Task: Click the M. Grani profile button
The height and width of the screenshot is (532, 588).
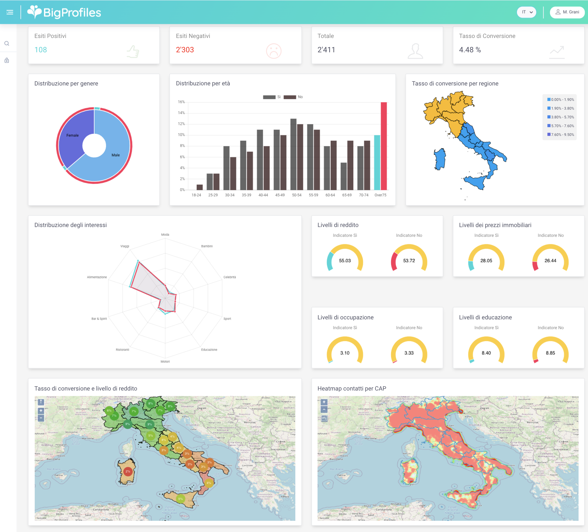Action: click(x=567, y=12)
